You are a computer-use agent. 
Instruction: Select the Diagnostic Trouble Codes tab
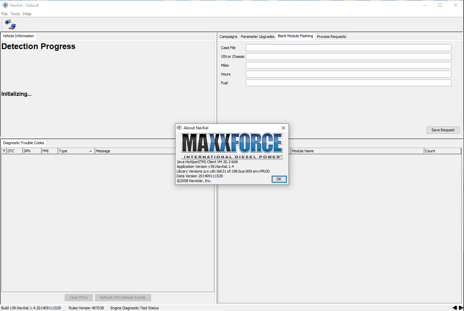pyautogui.click(x=23, y=143)
